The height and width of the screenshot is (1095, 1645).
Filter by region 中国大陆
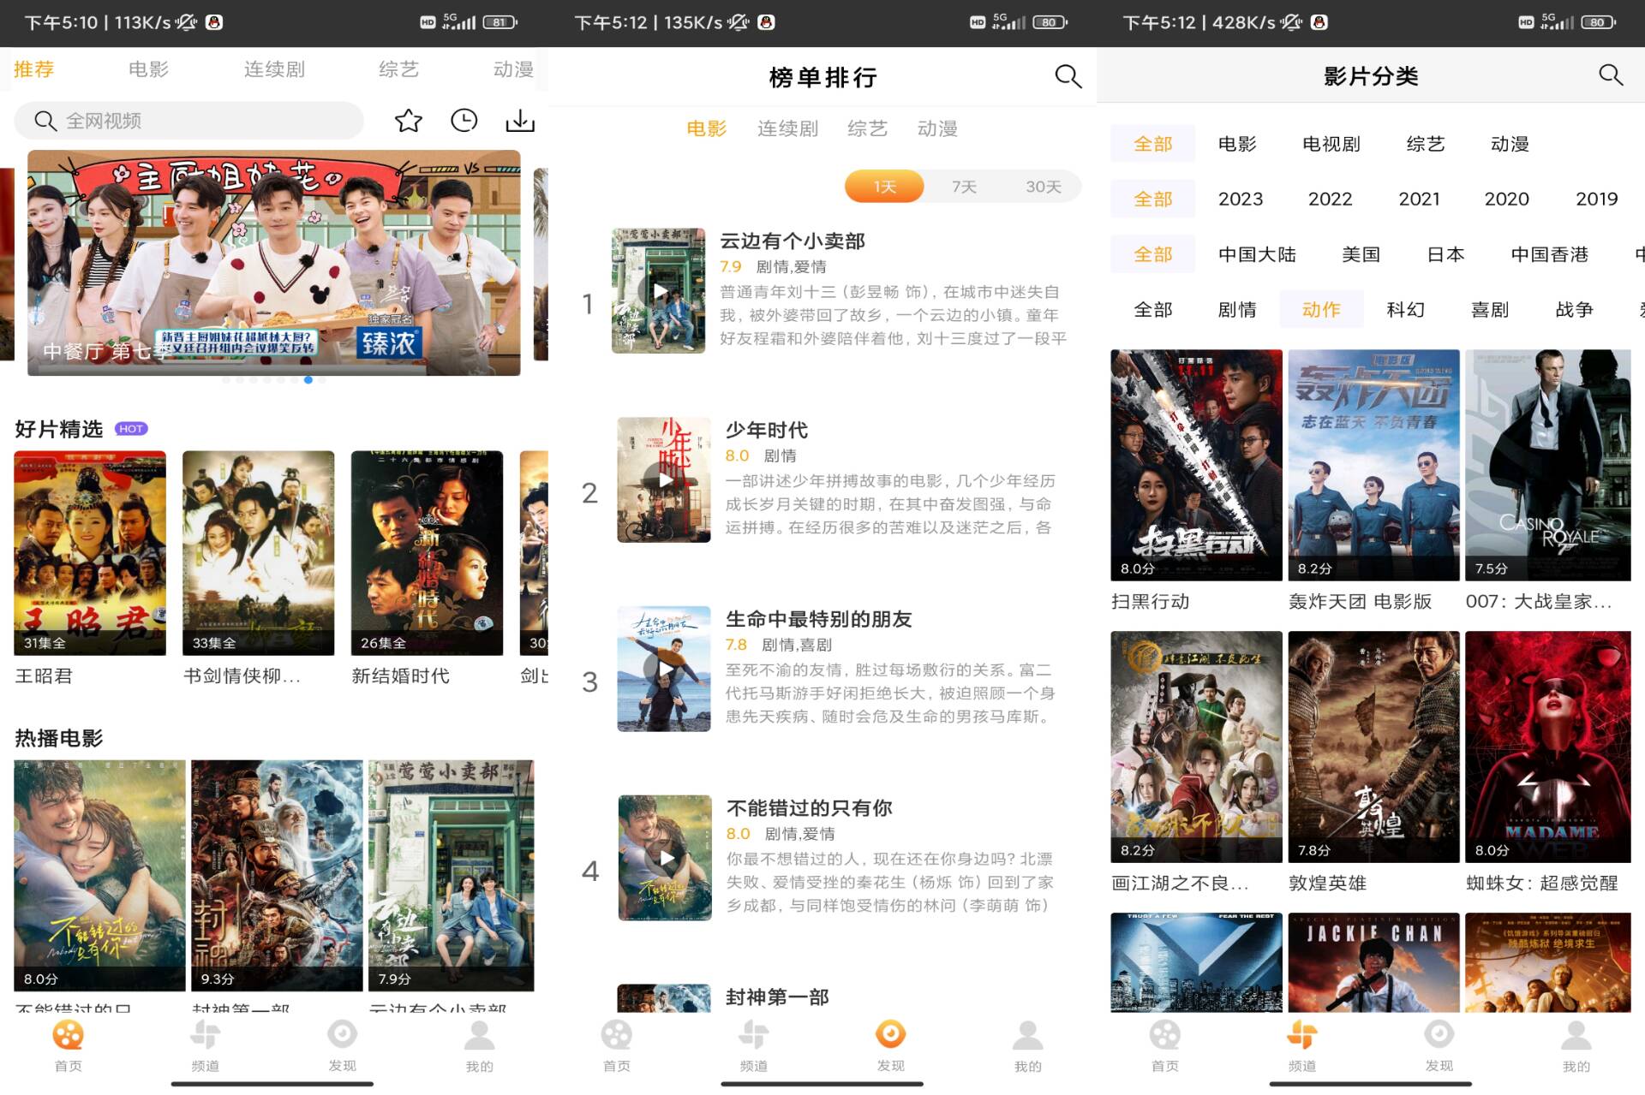(x=1257, y=254)
